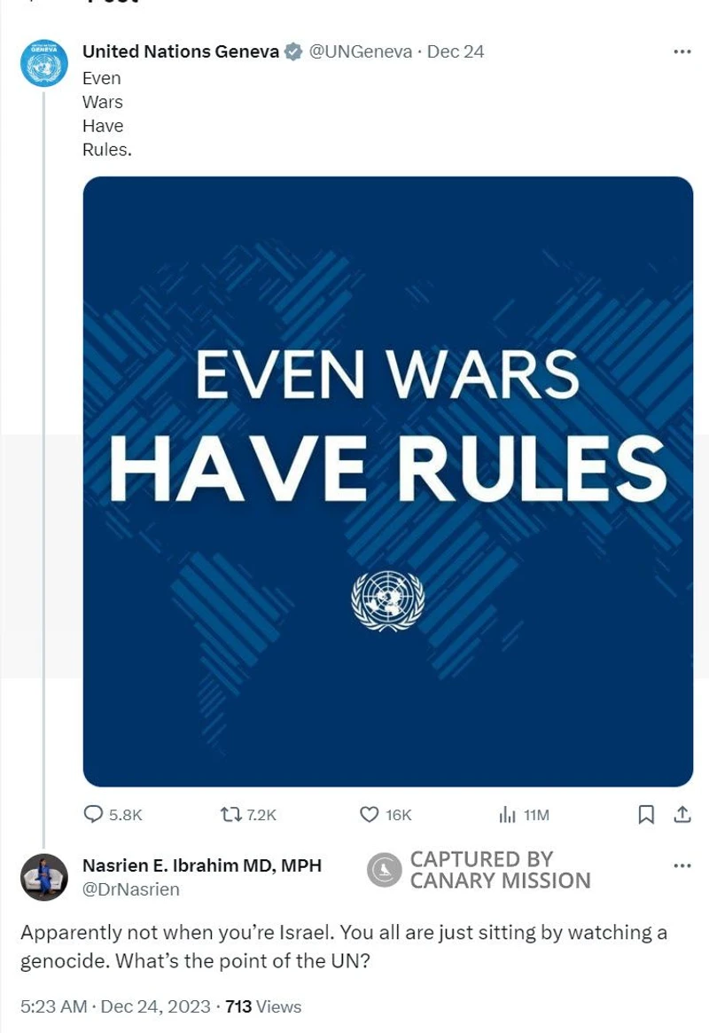Open the United Nations Geneva display name link
This screenshot has width=709, height=1033.
pyautogui.click(x=180, y=51)
